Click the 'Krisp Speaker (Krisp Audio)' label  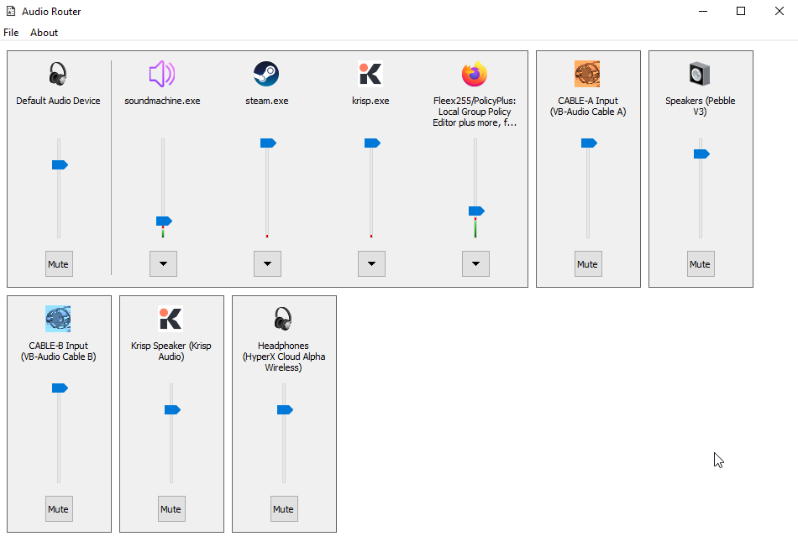click(x=171, y=352)
